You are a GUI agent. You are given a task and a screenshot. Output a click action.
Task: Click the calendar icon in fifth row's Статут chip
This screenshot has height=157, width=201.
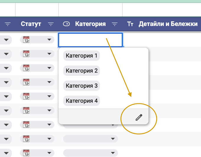tap(26, 96)
